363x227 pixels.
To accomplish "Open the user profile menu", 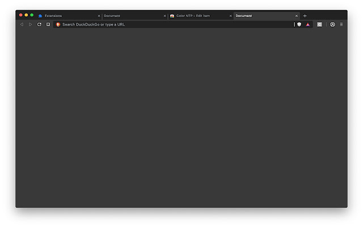I will (332, 24).
